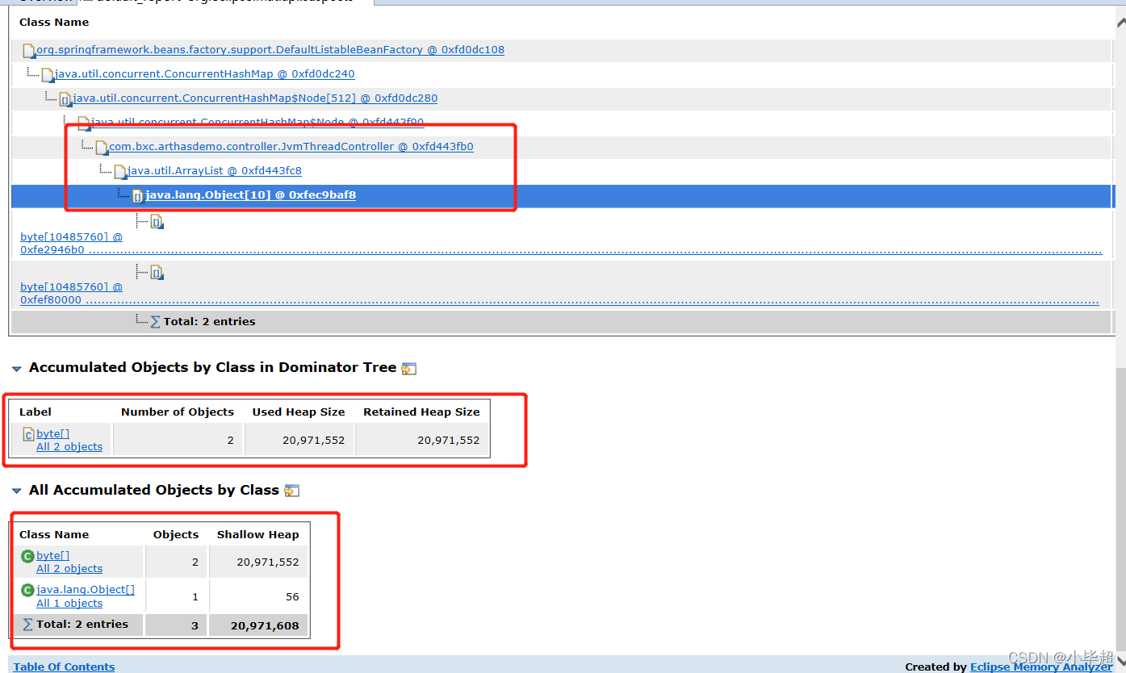Image resolution: width=1126 pixels, height=673 pixels.
Task: Click Used Heap Size column header
Action: pos(299,412)
